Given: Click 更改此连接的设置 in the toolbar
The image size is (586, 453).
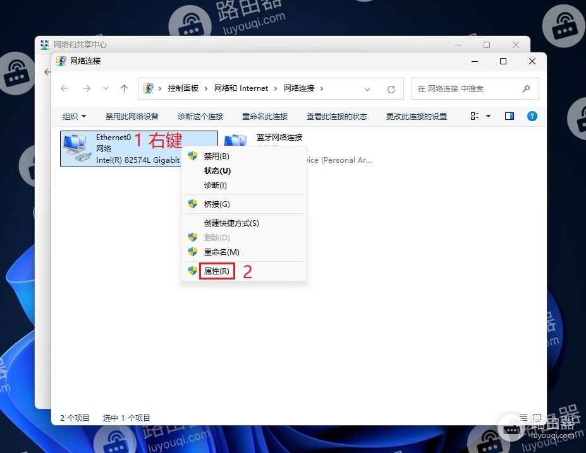Looking at the screenshot, I should 417,117.
